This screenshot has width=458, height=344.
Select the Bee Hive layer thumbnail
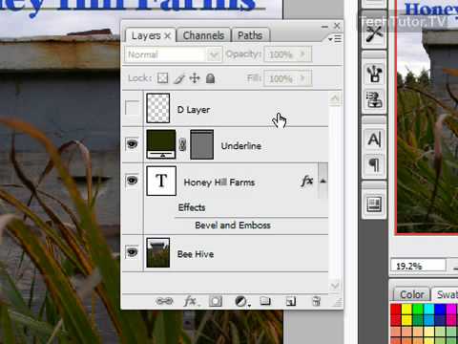pyautogui.click(x=158, y=252)
